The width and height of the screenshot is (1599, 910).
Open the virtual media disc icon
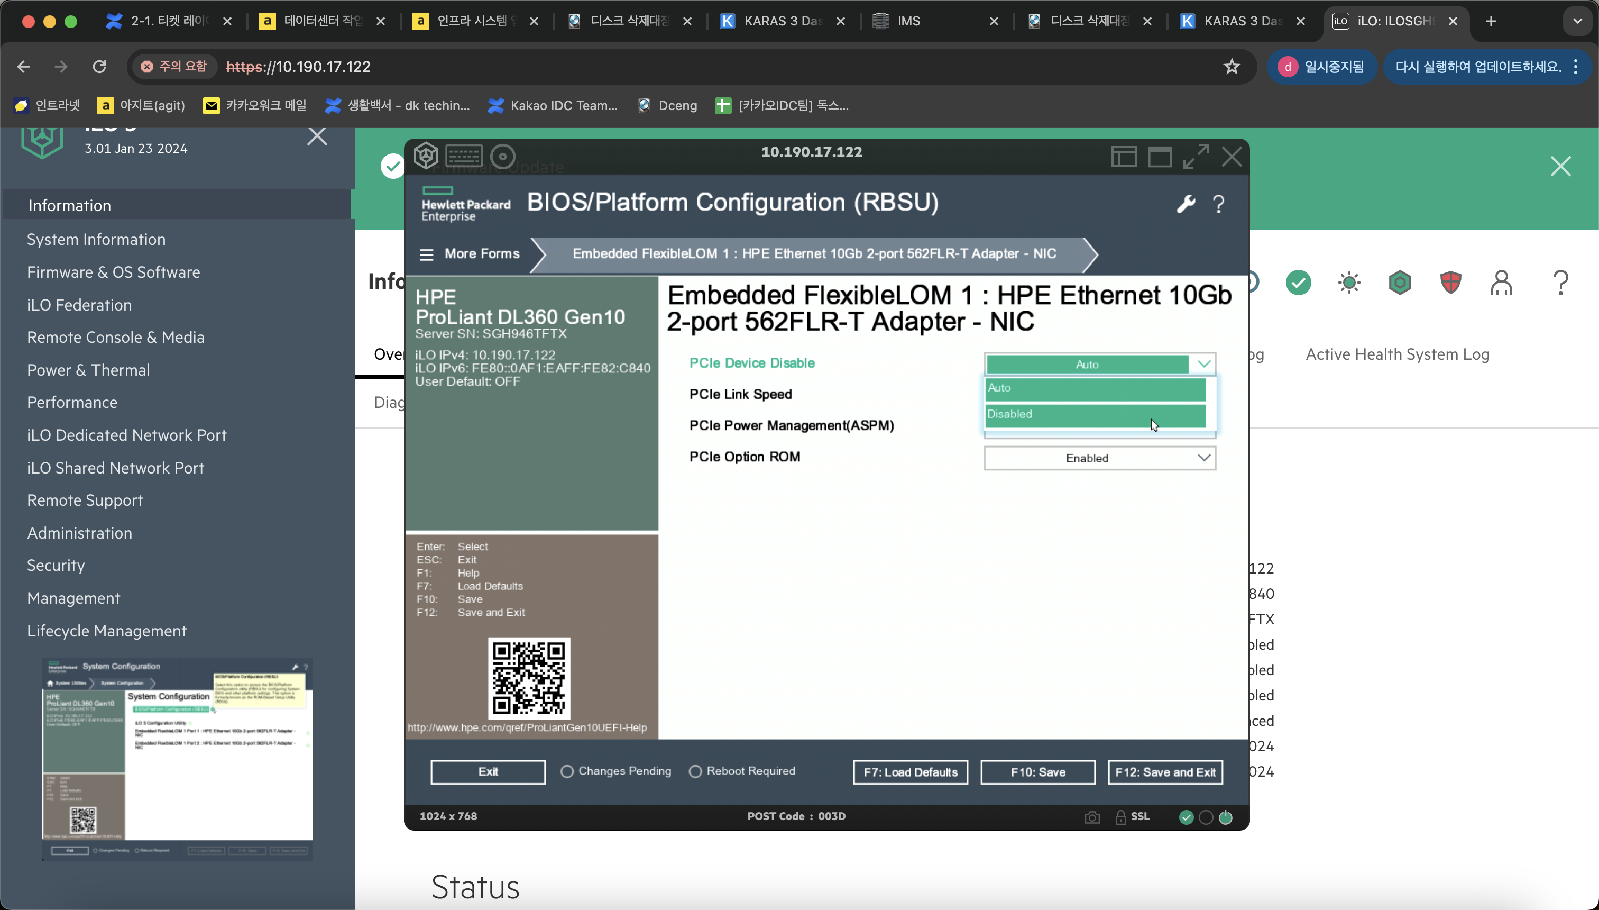pyautogui.click(x=502, y=156)
